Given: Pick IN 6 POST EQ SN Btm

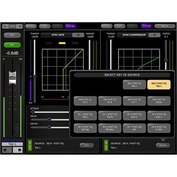Looking at the screenshot, I should 110,128.
